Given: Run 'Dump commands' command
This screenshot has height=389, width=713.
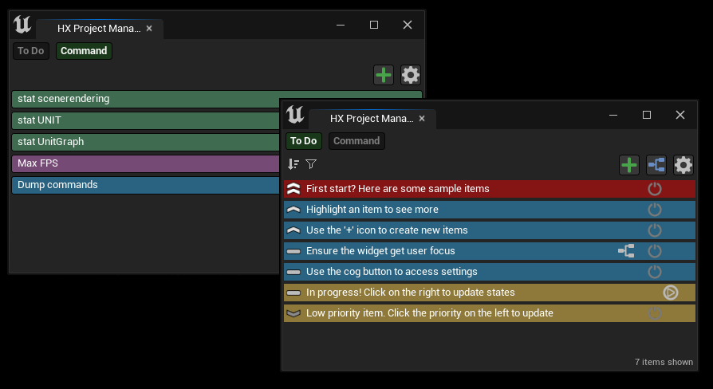Looking at the screenshot, I should (x=145, y=185).
